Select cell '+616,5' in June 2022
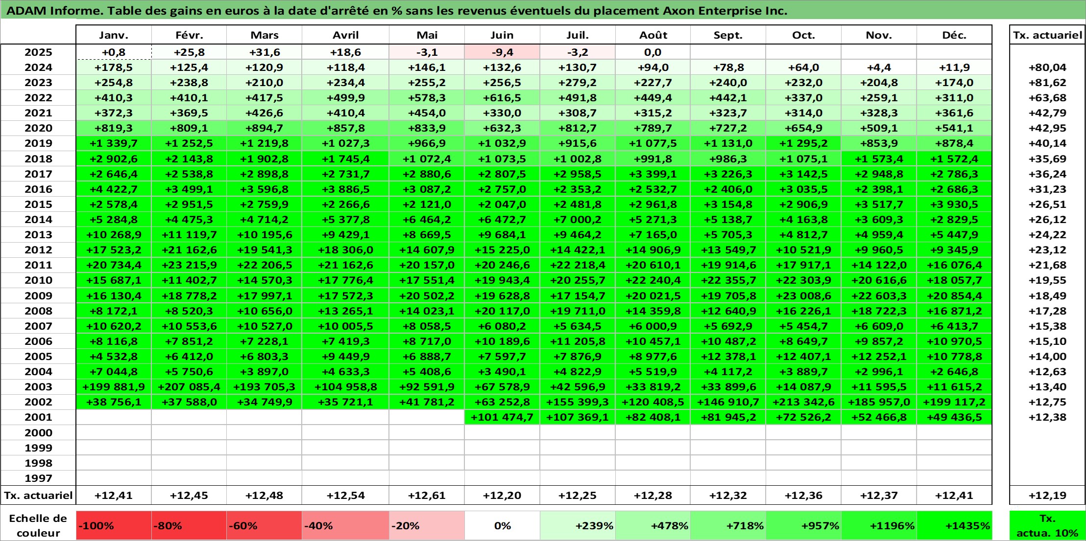The height and width of the screenshot is (541, 1086). 502,98
